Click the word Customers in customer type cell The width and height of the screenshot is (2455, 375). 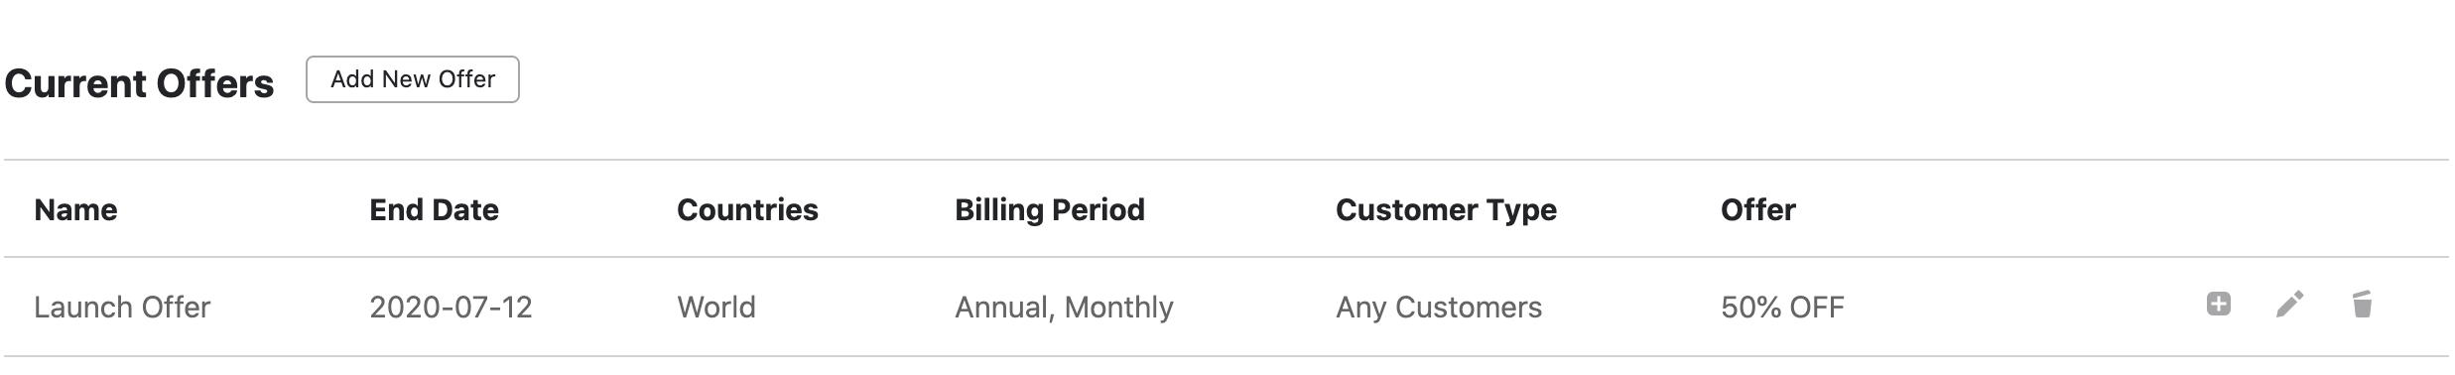coord(1469,307)
